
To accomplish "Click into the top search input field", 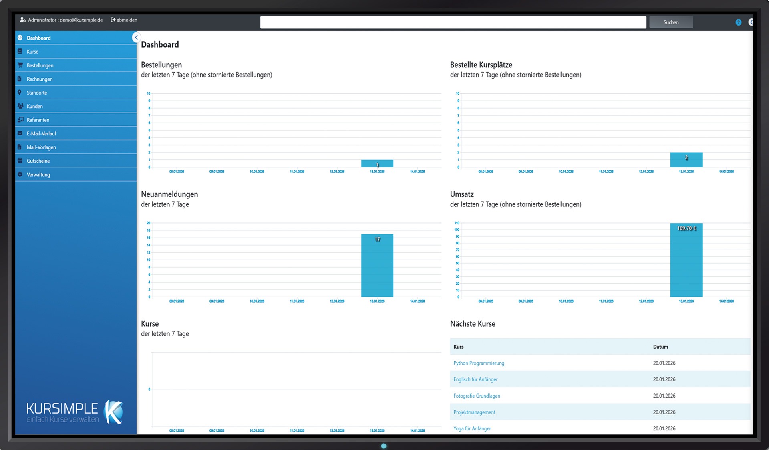I will click(453, 22).
